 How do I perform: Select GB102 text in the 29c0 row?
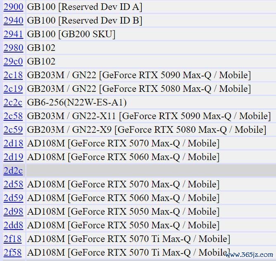[41, 62]
